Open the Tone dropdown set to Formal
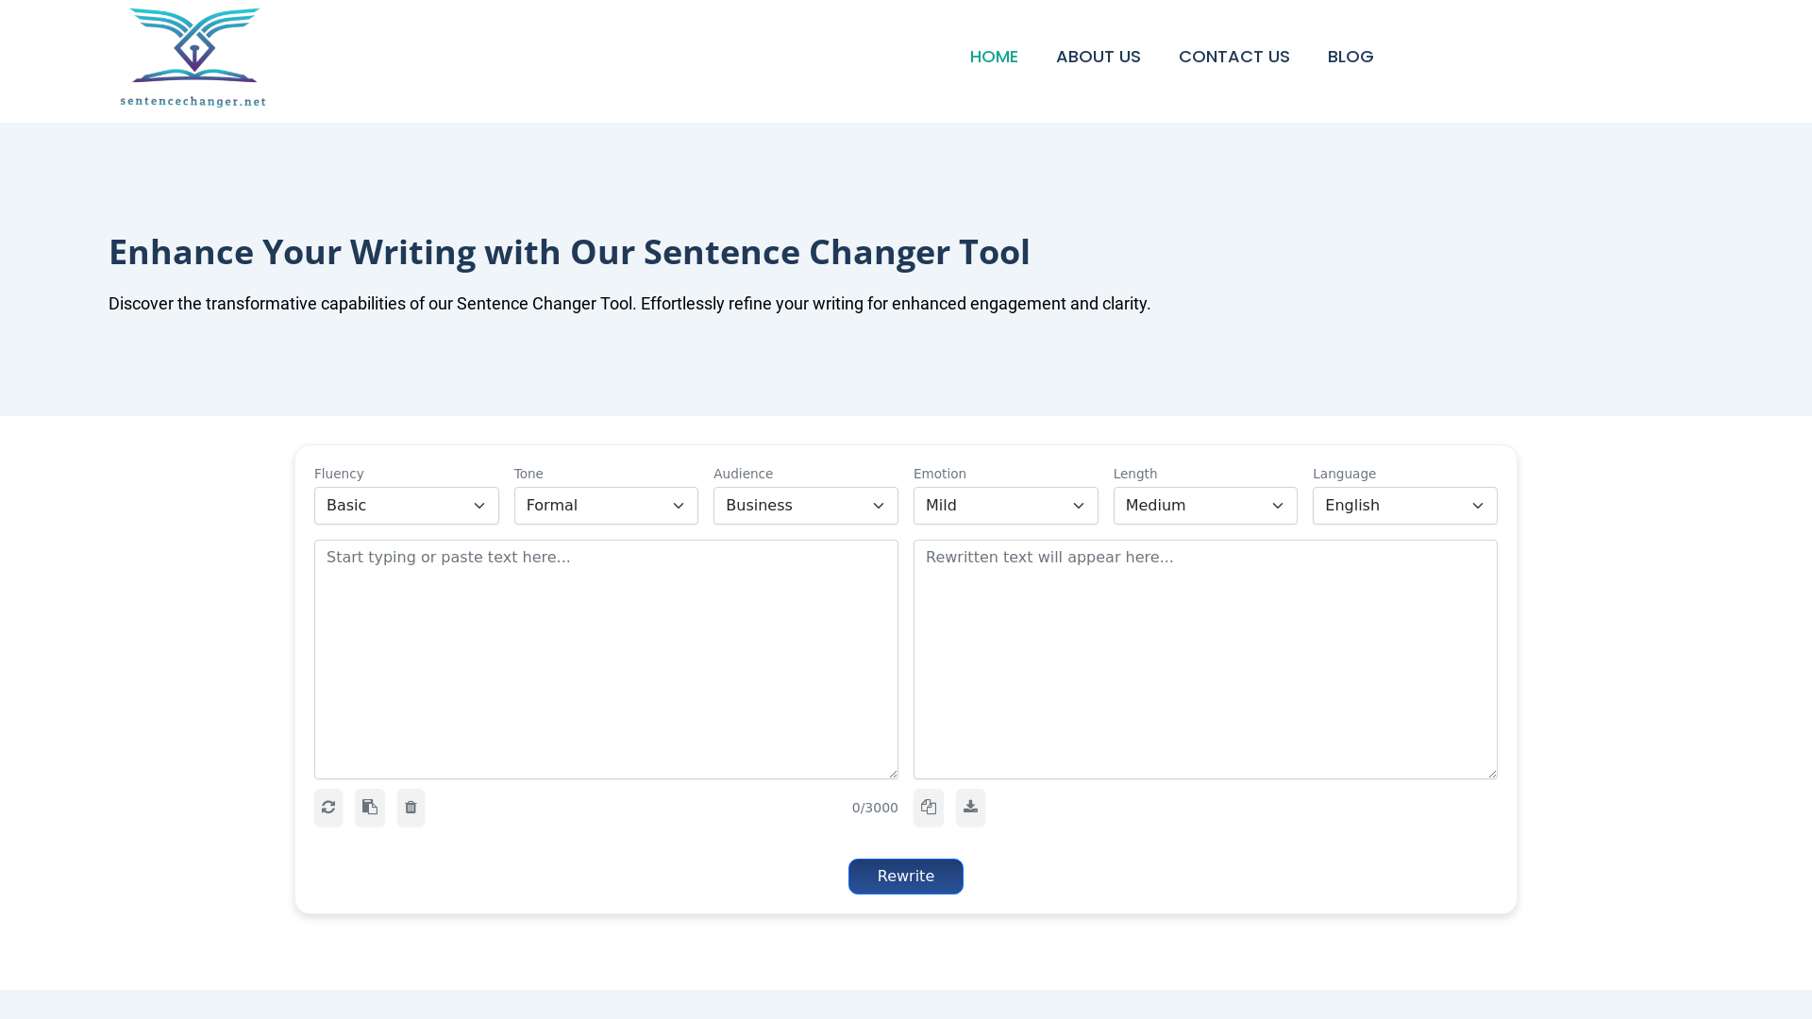Image resolution: width=1812 pixels, height=1019 pixels. (x=606, y=506)
